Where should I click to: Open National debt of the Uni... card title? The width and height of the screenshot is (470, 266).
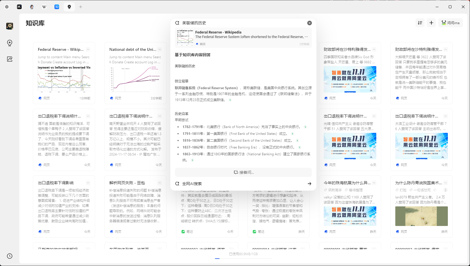tap(133, 49)
